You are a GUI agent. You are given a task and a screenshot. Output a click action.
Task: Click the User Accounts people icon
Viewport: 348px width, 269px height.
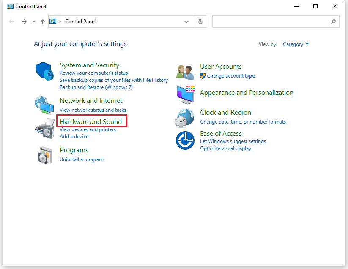(x=185, y=71)
